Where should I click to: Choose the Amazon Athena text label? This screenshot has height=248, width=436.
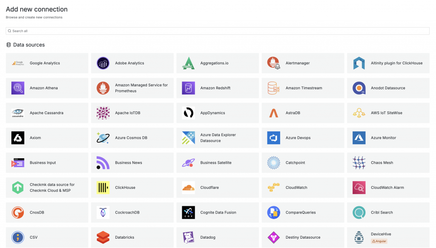point(44,88)
